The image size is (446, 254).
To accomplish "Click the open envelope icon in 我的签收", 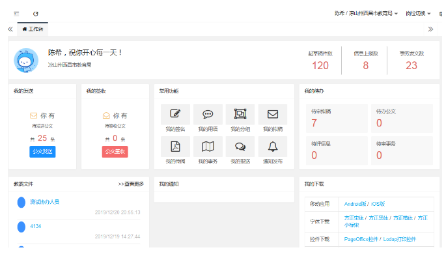I will [x=106, y=115].
